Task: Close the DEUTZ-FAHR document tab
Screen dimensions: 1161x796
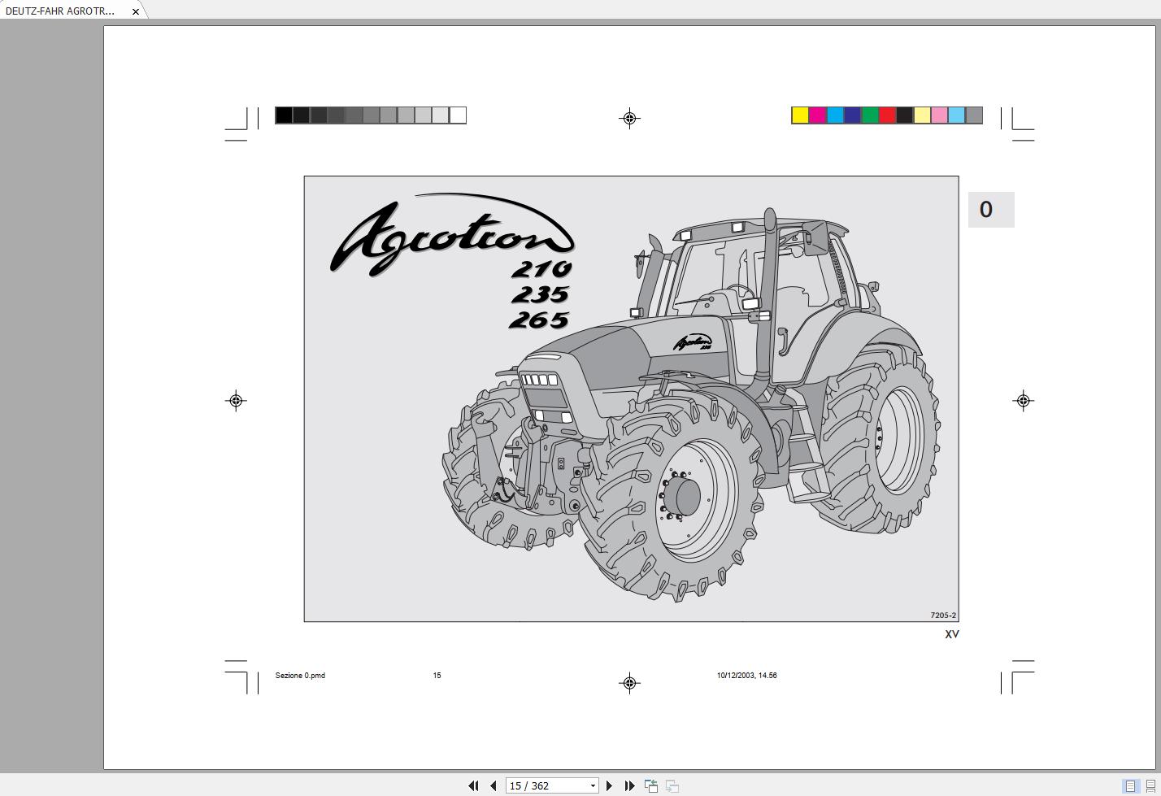Action: [135, 11]
